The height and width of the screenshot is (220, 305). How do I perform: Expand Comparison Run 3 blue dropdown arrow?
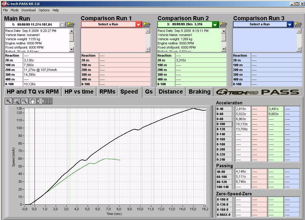290,25
